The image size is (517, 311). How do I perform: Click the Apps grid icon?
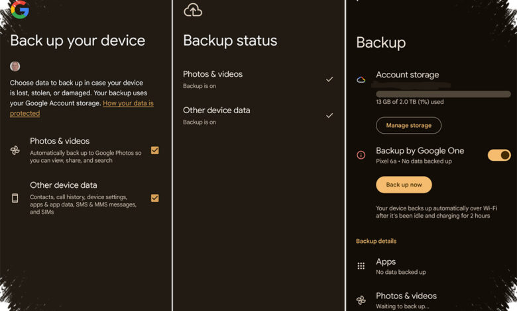361,266
